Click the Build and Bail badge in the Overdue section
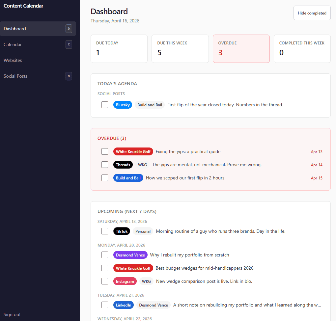This screenshot has width=336, height=321. [128, 178]
